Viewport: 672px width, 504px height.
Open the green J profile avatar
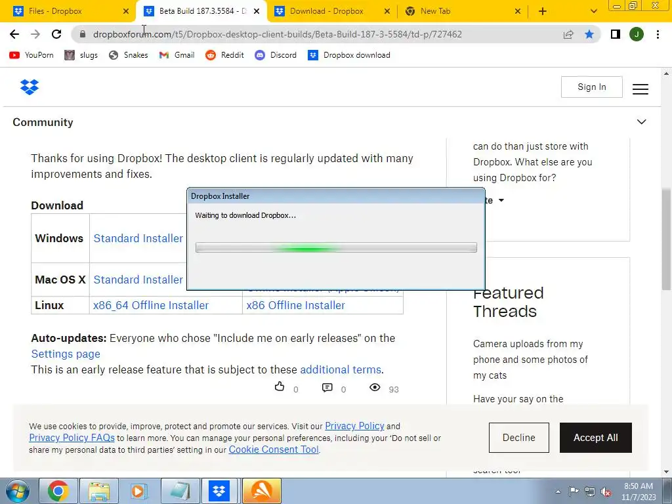(x=637, y=34)
